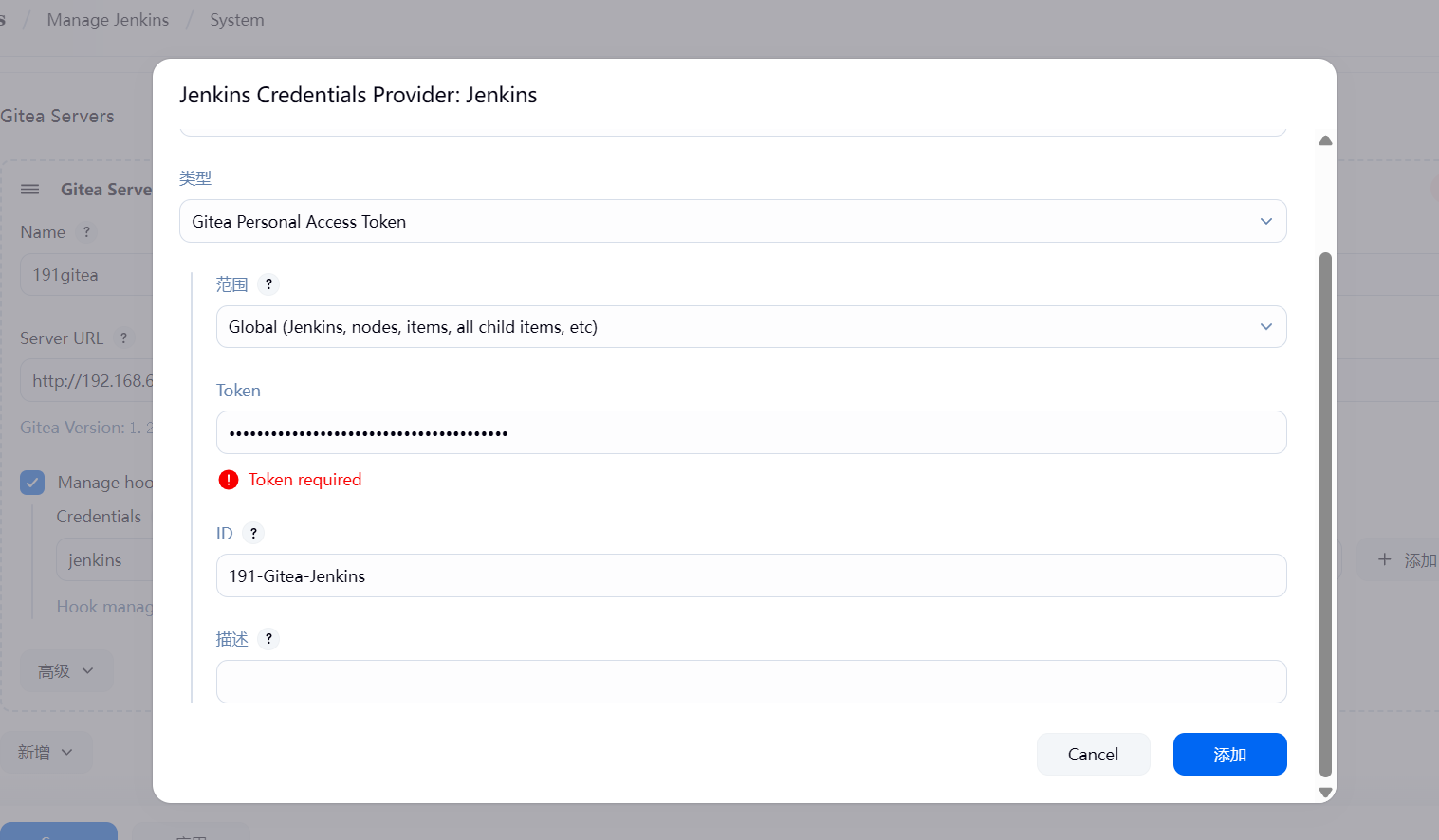
Task: Click the help icon next to 范围
Action: 268,283
